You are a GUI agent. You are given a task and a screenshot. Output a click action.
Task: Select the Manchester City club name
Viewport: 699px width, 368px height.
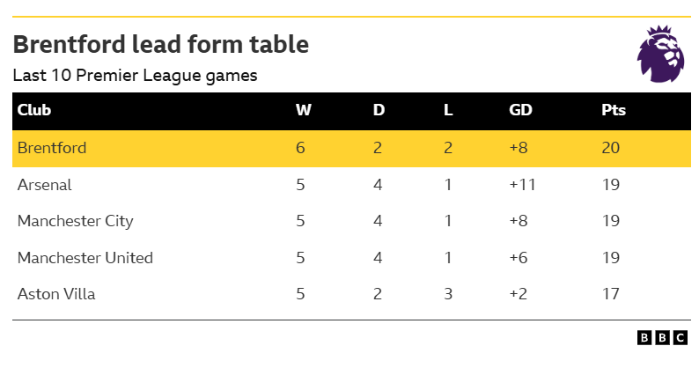coord(75,221)
